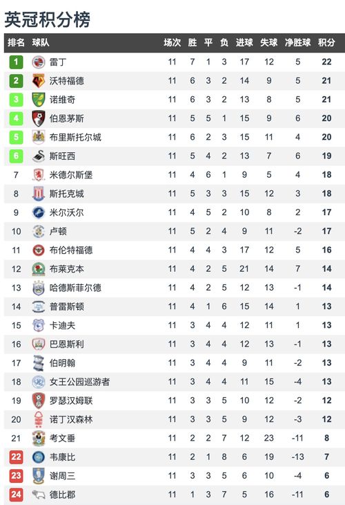Screen dimensions: 345x505
Task: Open team link 布里斯托尔城
Action: pyautogui.click(x=75, y=138)
